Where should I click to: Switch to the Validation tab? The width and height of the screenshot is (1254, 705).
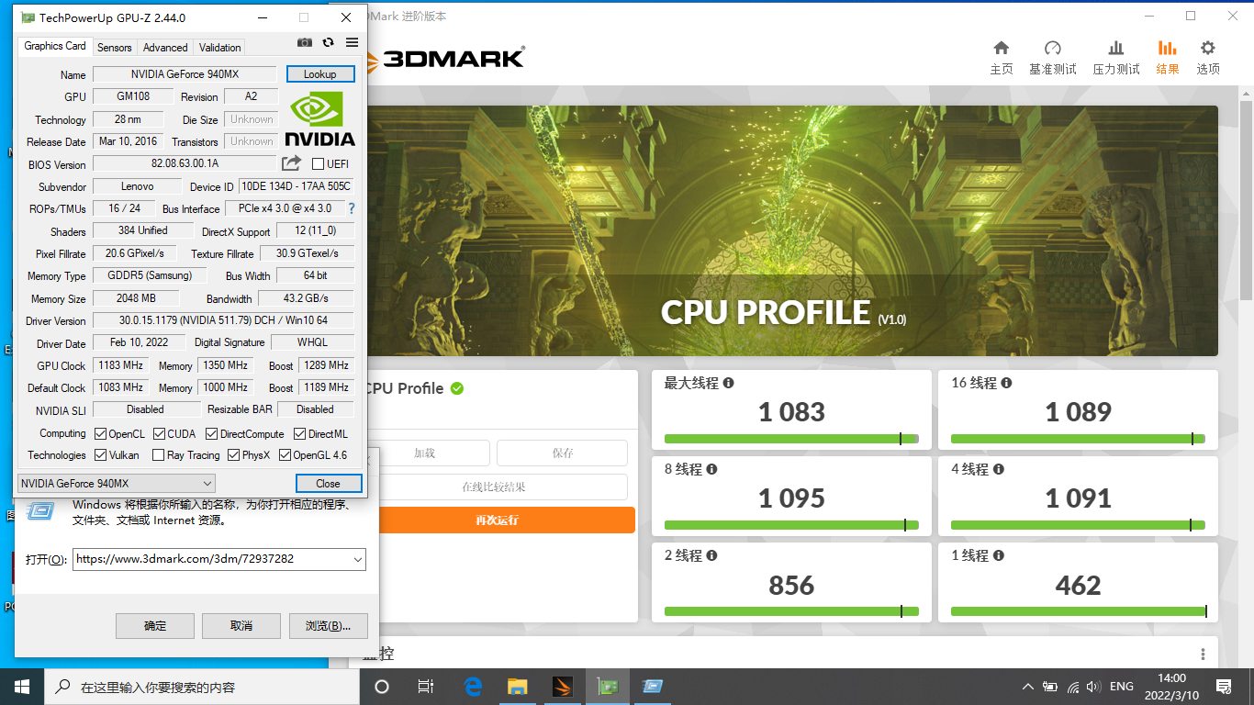(220, 47)
